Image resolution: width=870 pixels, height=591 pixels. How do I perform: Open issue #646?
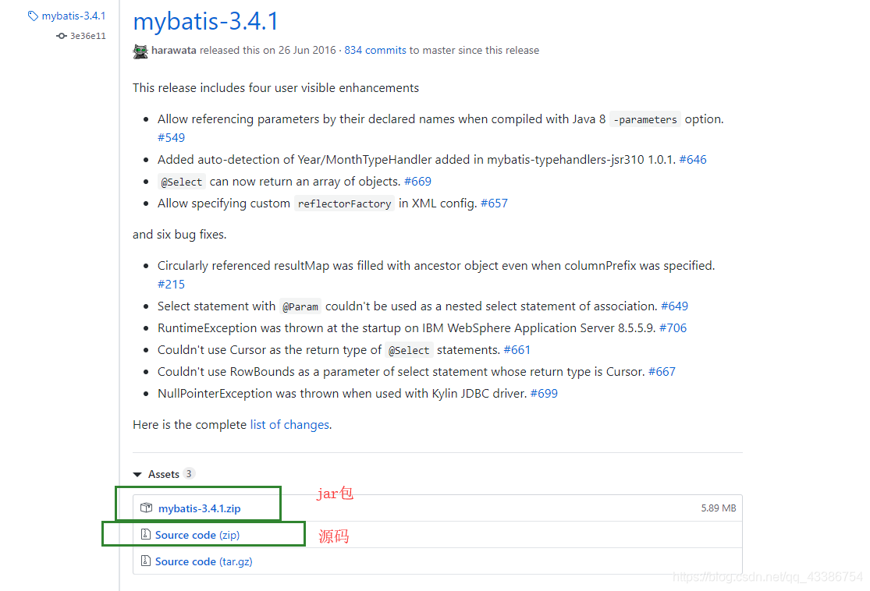(693, 160)
